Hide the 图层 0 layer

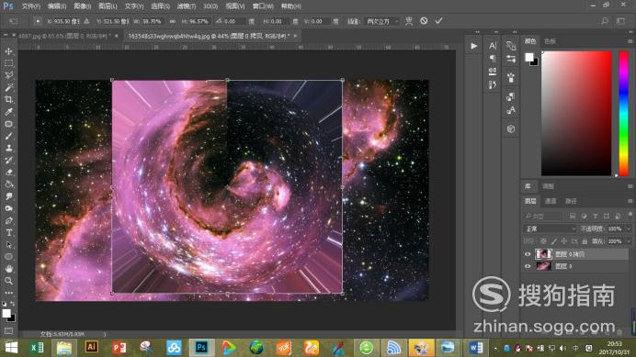[x=528, y=266]
